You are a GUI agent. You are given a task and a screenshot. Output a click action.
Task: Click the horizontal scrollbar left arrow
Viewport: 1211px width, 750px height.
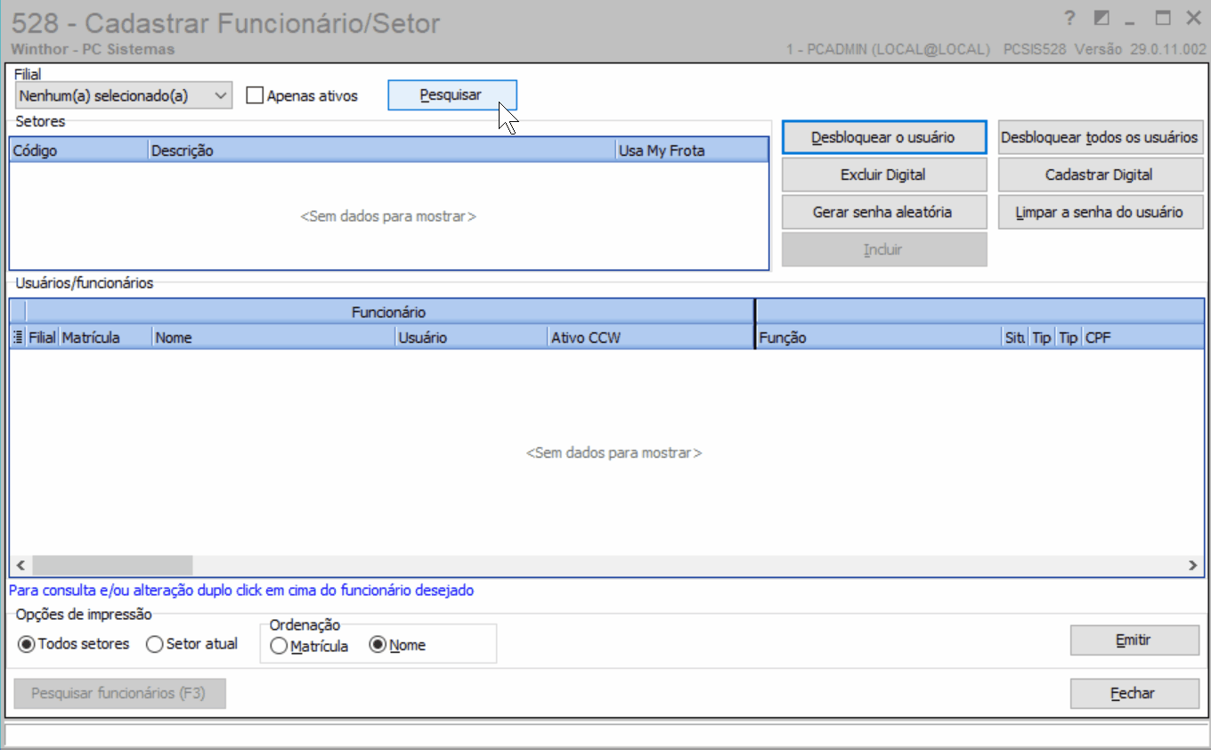[x=20, y=565]
